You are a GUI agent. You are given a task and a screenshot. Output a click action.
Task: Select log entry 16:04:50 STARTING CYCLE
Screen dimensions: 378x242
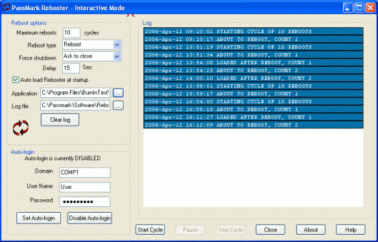coord(254,102)
